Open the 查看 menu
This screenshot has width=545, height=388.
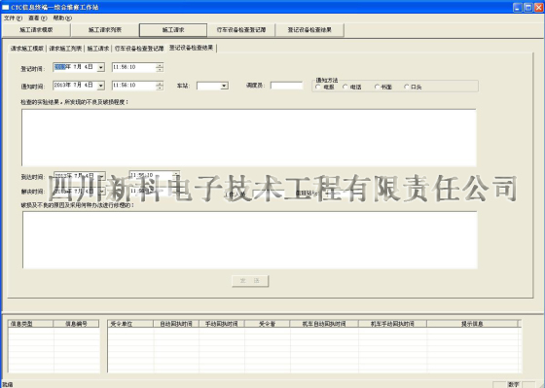(38, 18)
